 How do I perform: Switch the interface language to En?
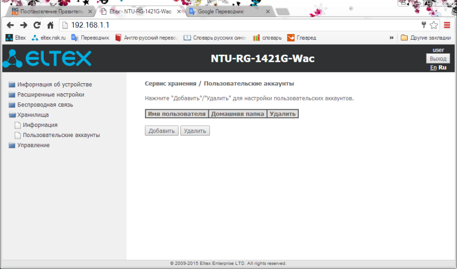[434, 68]
